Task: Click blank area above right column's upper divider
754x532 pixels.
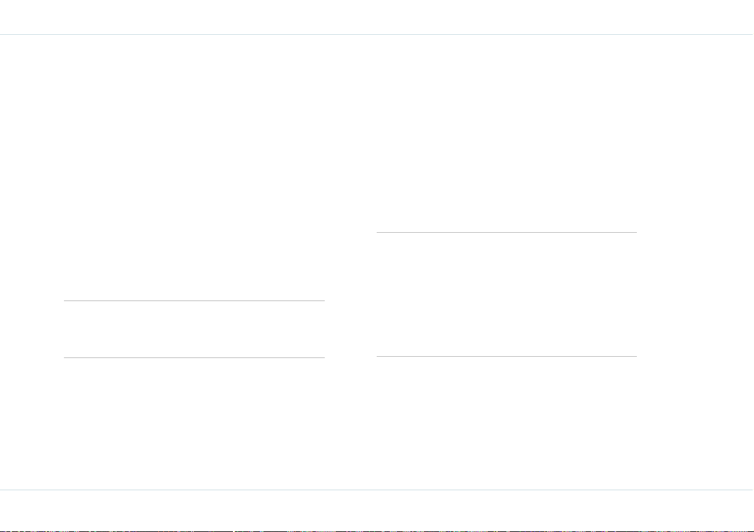Action: point(506,133)
